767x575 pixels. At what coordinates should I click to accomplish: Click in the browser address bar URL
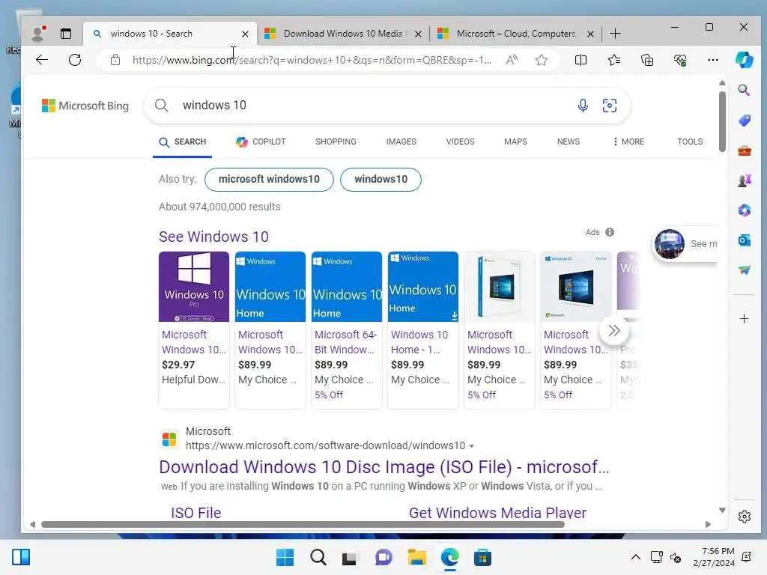[312, 60]
